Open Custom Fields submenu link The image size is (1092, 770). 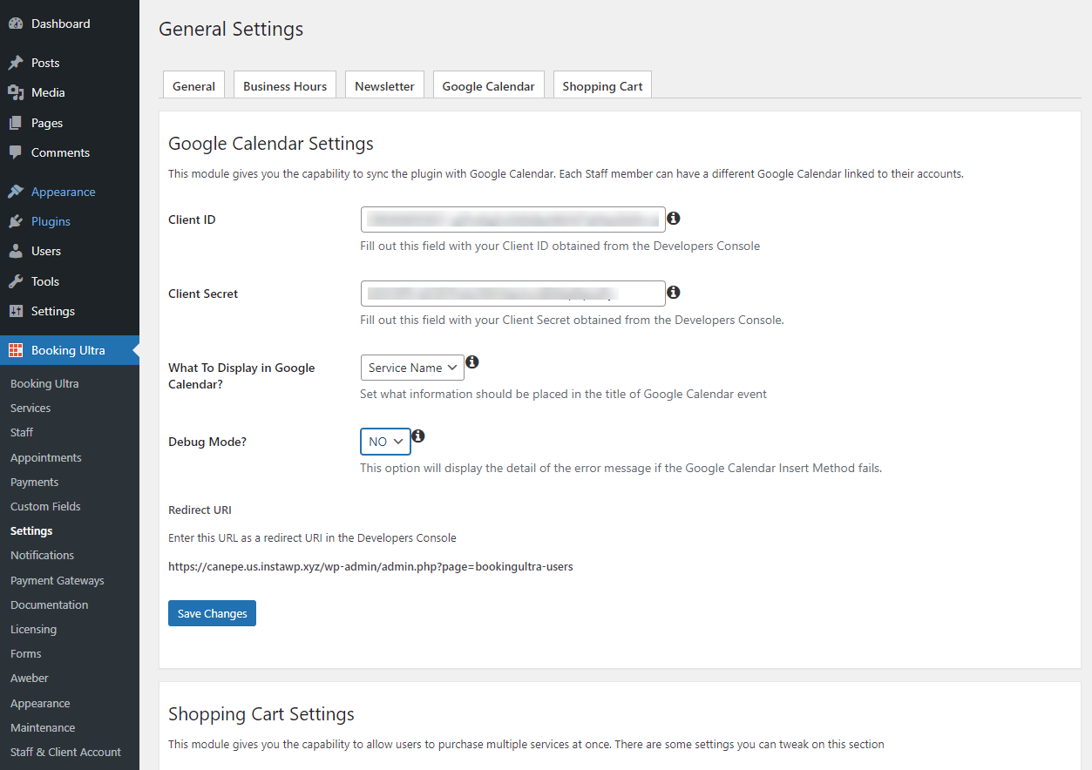click(x=45, y=506)
